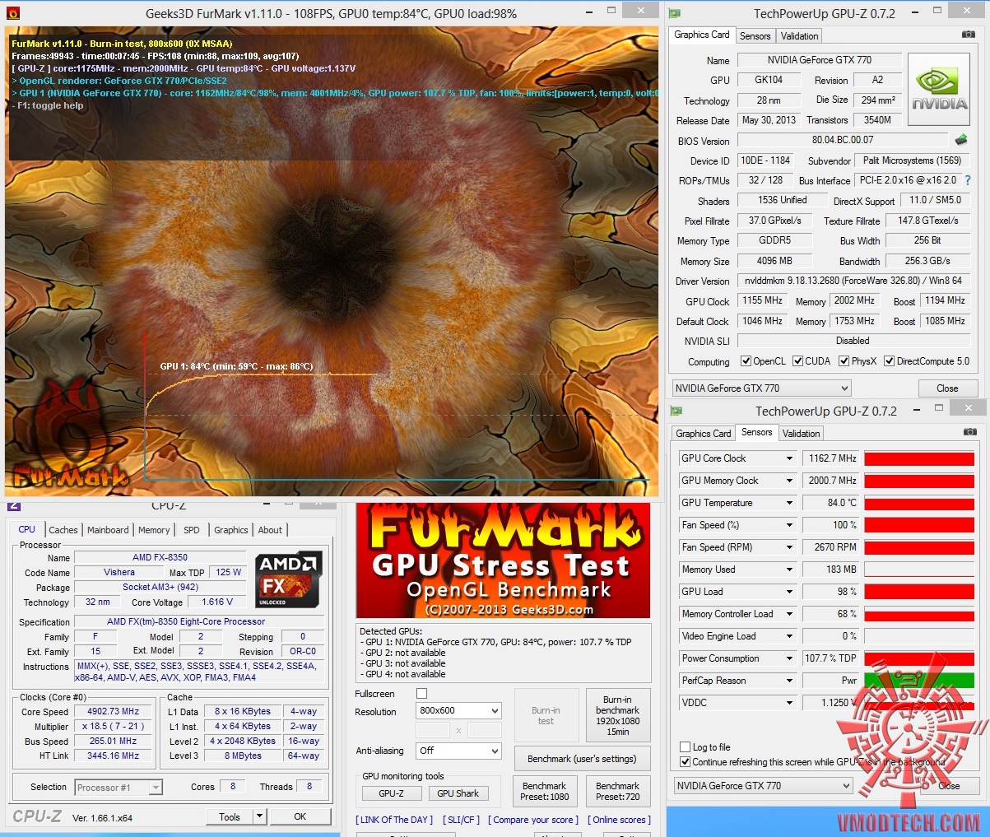Launch GPU-Z from FurMark monitoring tools

tap(392, 793)
